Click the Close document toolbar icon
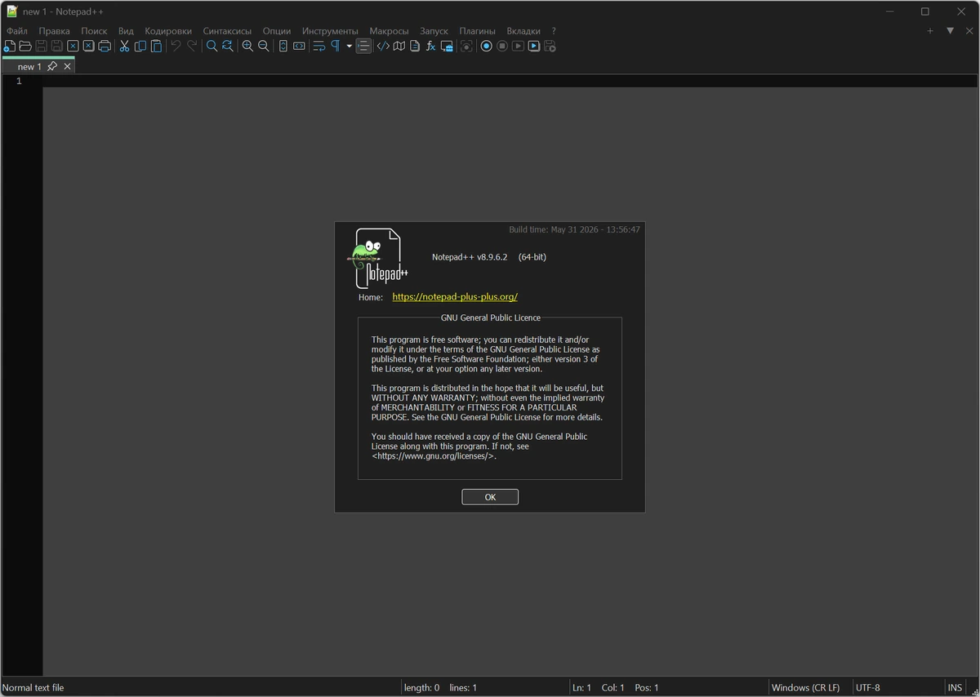The image size is (980, 697). 73,47
